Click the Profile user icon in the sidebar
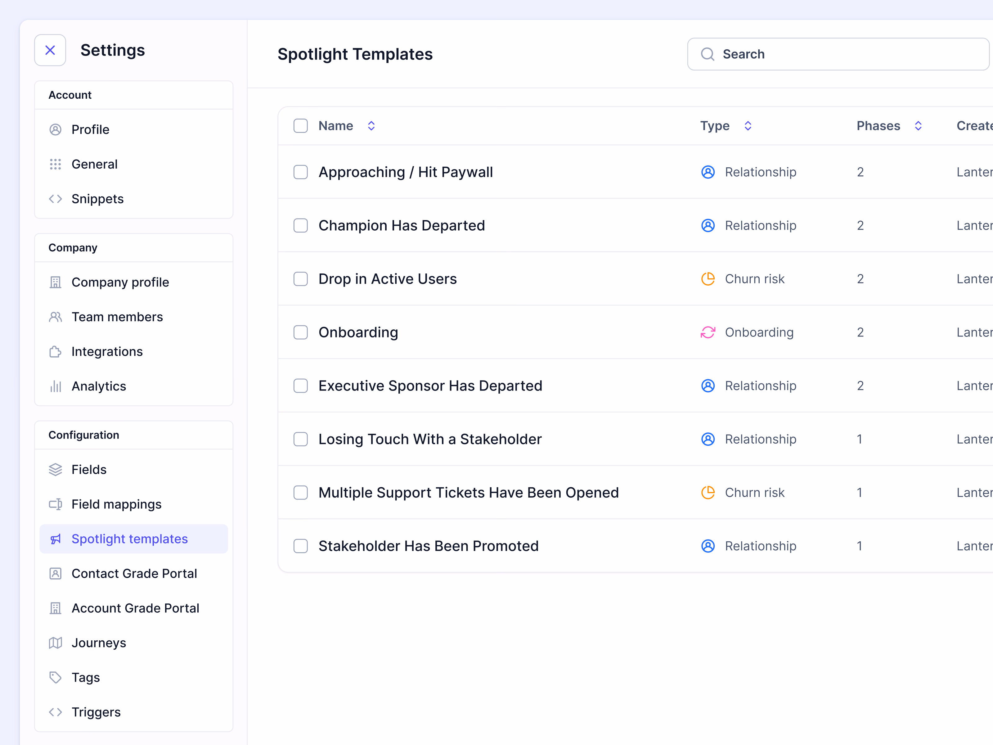 point(55,130)
